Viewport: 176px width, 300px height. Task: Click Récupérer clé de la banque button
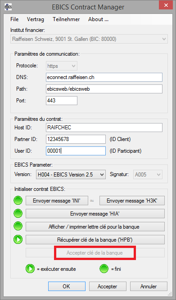point(95,239)
